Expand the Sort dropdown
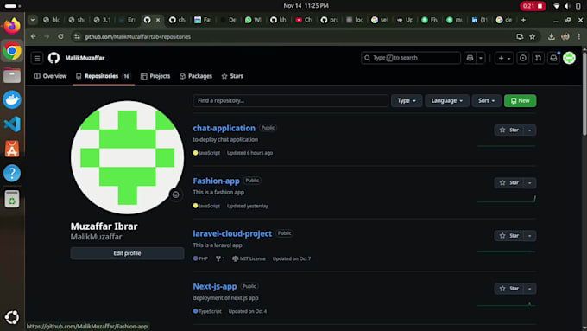587x331 pixels. click(486, 101)
